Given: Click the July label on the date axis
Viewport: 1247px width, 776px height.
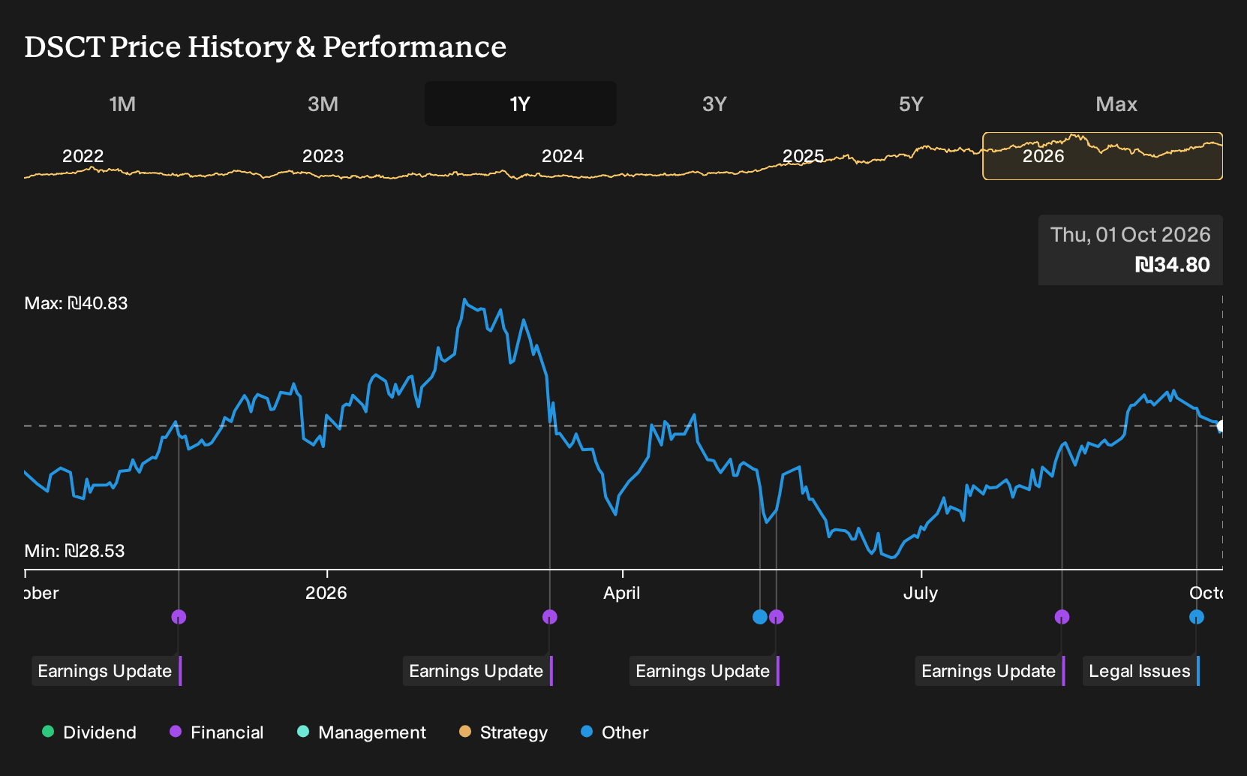Looking at the screenshot, I should (x=921, y=593).
